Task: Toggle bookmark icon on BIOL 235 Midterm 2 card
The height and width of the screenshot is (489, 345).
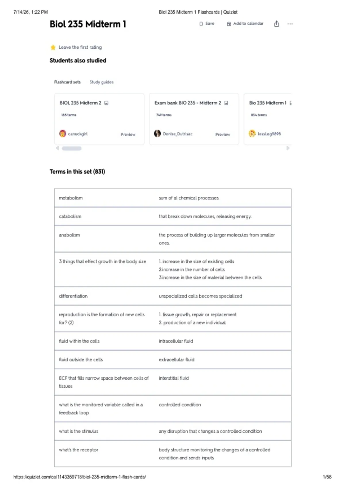Action: coord(106,103)
